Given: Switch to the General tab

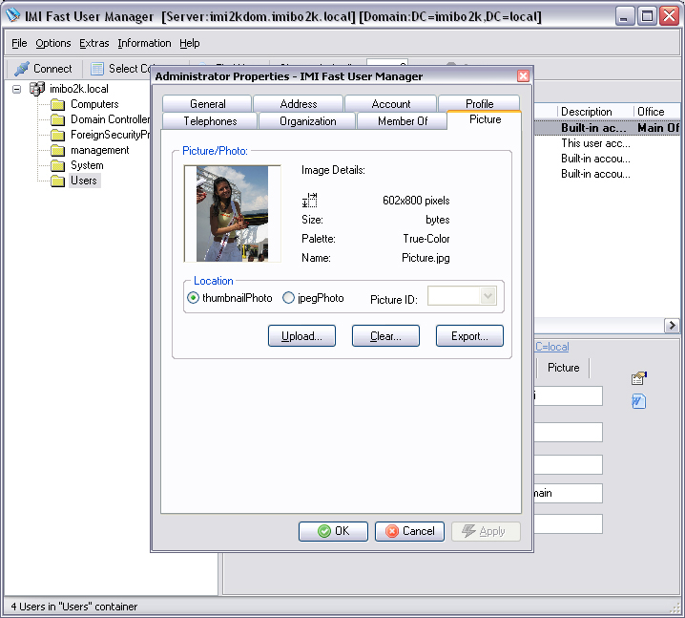Looking at the screenshot, I should [x=207, y=104].
